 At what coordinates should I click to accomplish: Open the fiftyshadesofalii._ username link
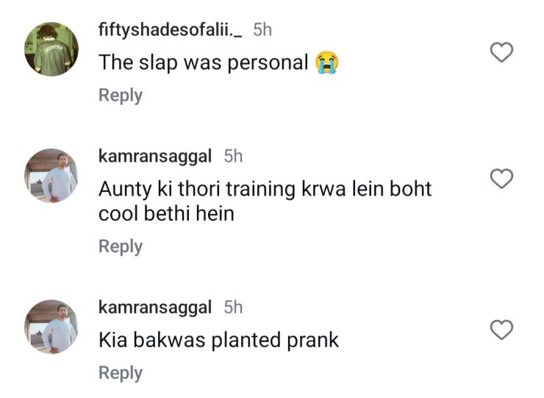[x=171, y=29]
